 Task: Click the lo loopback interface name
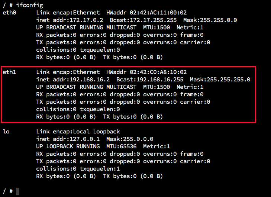pos(6,132)
